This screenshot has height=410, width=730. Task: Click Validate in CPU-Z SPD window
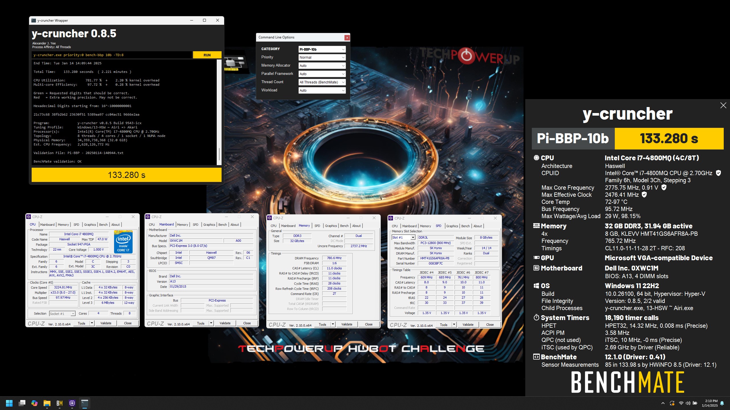click(468, 325)
